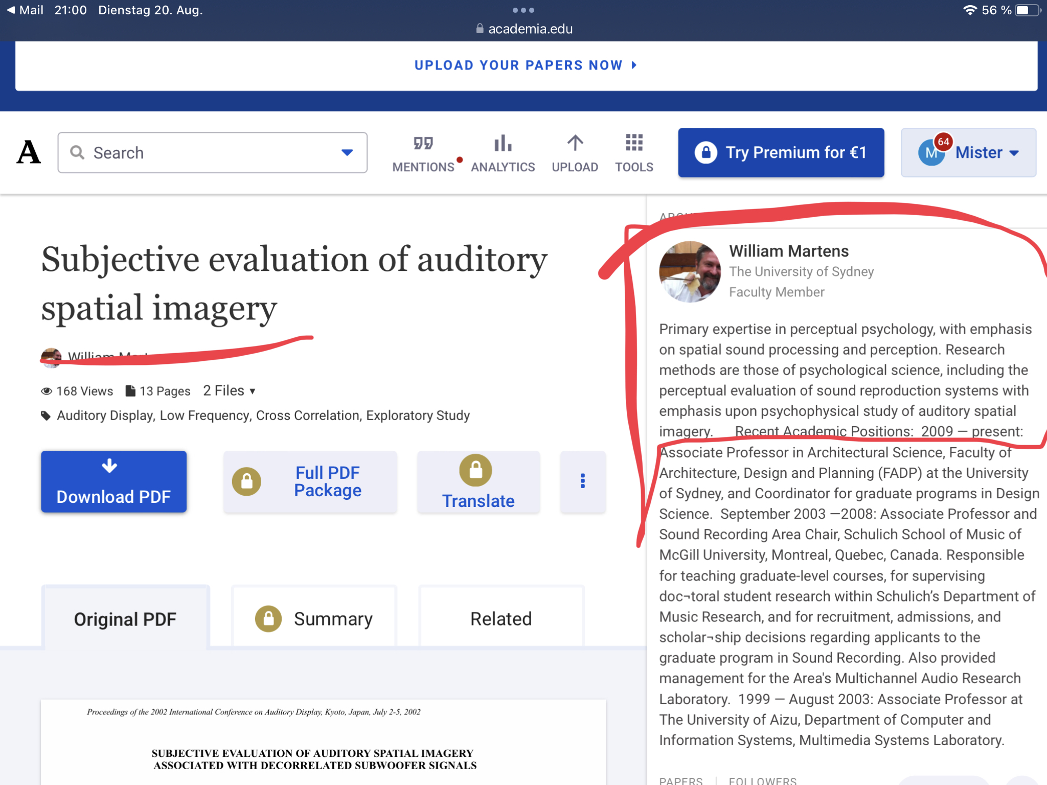Open Mentions quote icon
The height and width of the screenshot is (785, 1047).
click(x=423, y=144)
